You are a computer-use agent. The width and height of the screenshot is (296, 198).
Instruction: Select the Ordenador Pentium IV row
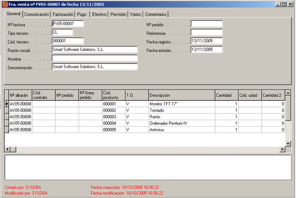point(181,123)
